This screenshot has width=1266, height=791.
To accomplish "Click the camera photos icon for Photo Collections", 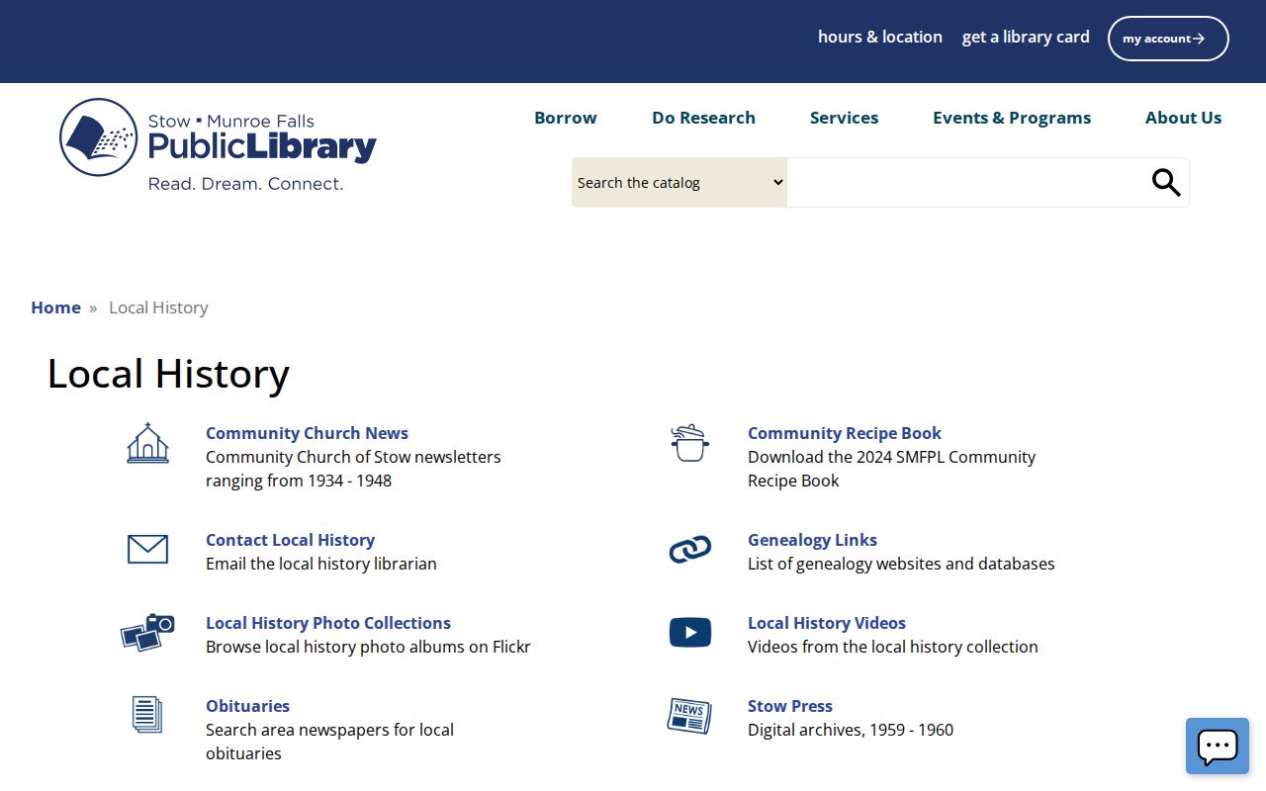I will click(x=147, y=632).
